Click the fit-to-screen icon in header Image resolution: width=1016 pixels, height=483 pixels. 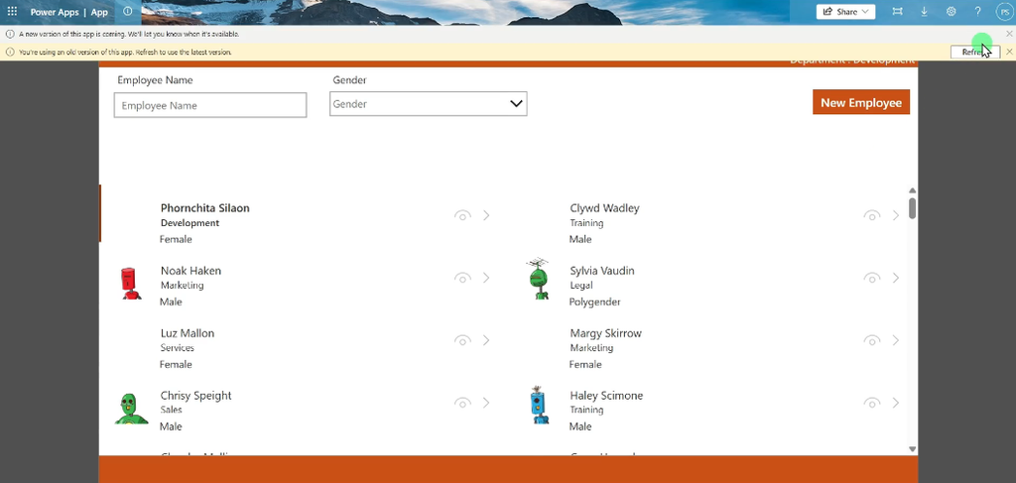coord(897,12)
